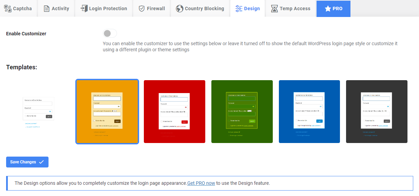The width and height of the screenshot is (419, 196).
Task: Select the default white login template
Action: click(38, 112)
